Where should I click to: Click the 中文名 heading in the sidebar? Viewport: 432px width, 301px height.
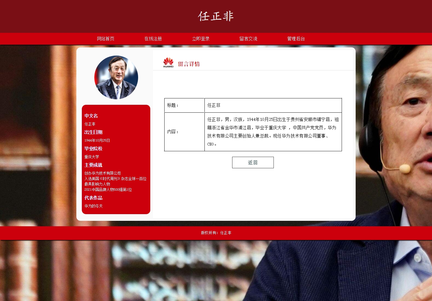[x=91, y=116]
